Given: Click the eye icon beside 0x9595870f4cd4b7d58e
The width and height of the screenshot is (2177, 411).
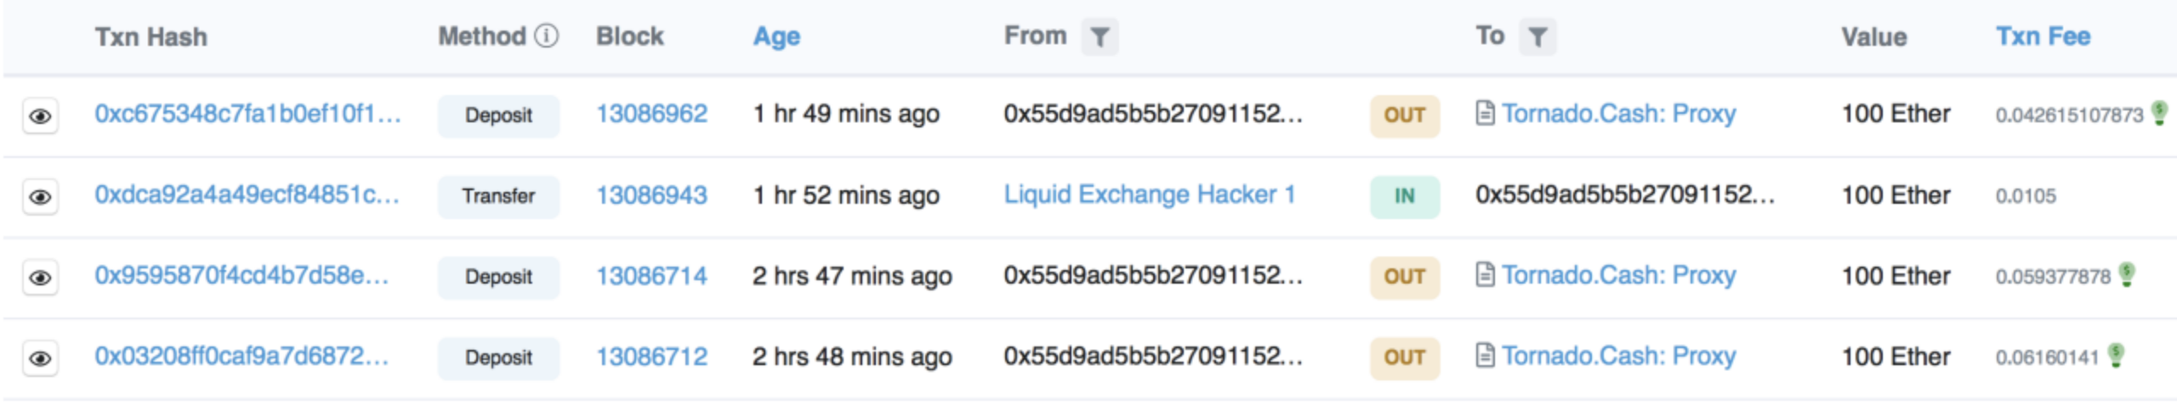Looking at the screenshot, I should [40, 278].
